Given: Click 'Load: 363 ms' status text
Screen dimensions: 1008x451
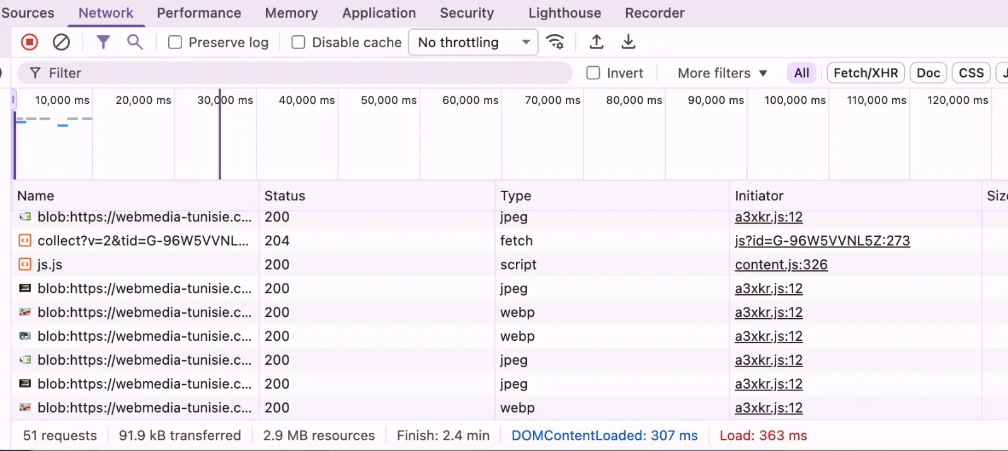Looking at the screenshot, I should (763, 436).
